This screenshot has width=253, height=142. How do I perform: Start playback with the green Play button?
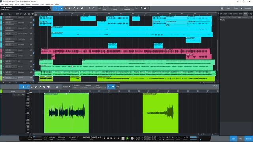[x=128, y=138]
